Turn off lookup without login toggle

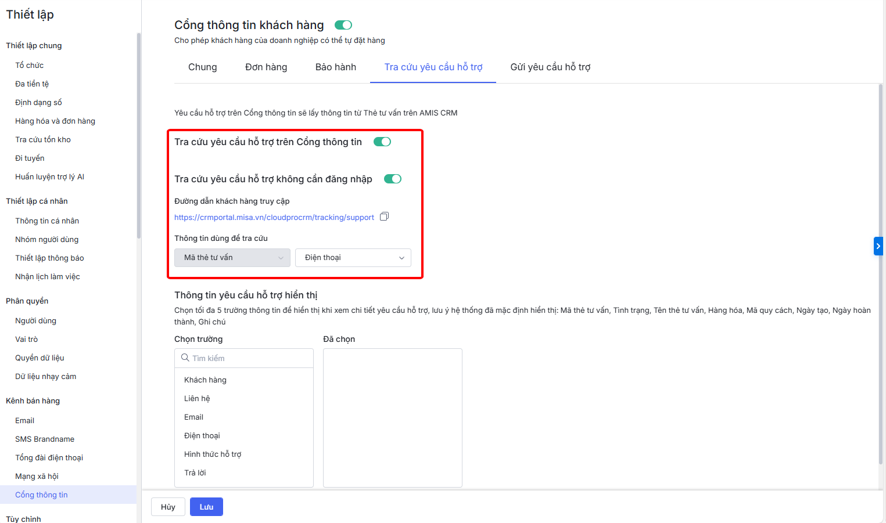[393, 179]
